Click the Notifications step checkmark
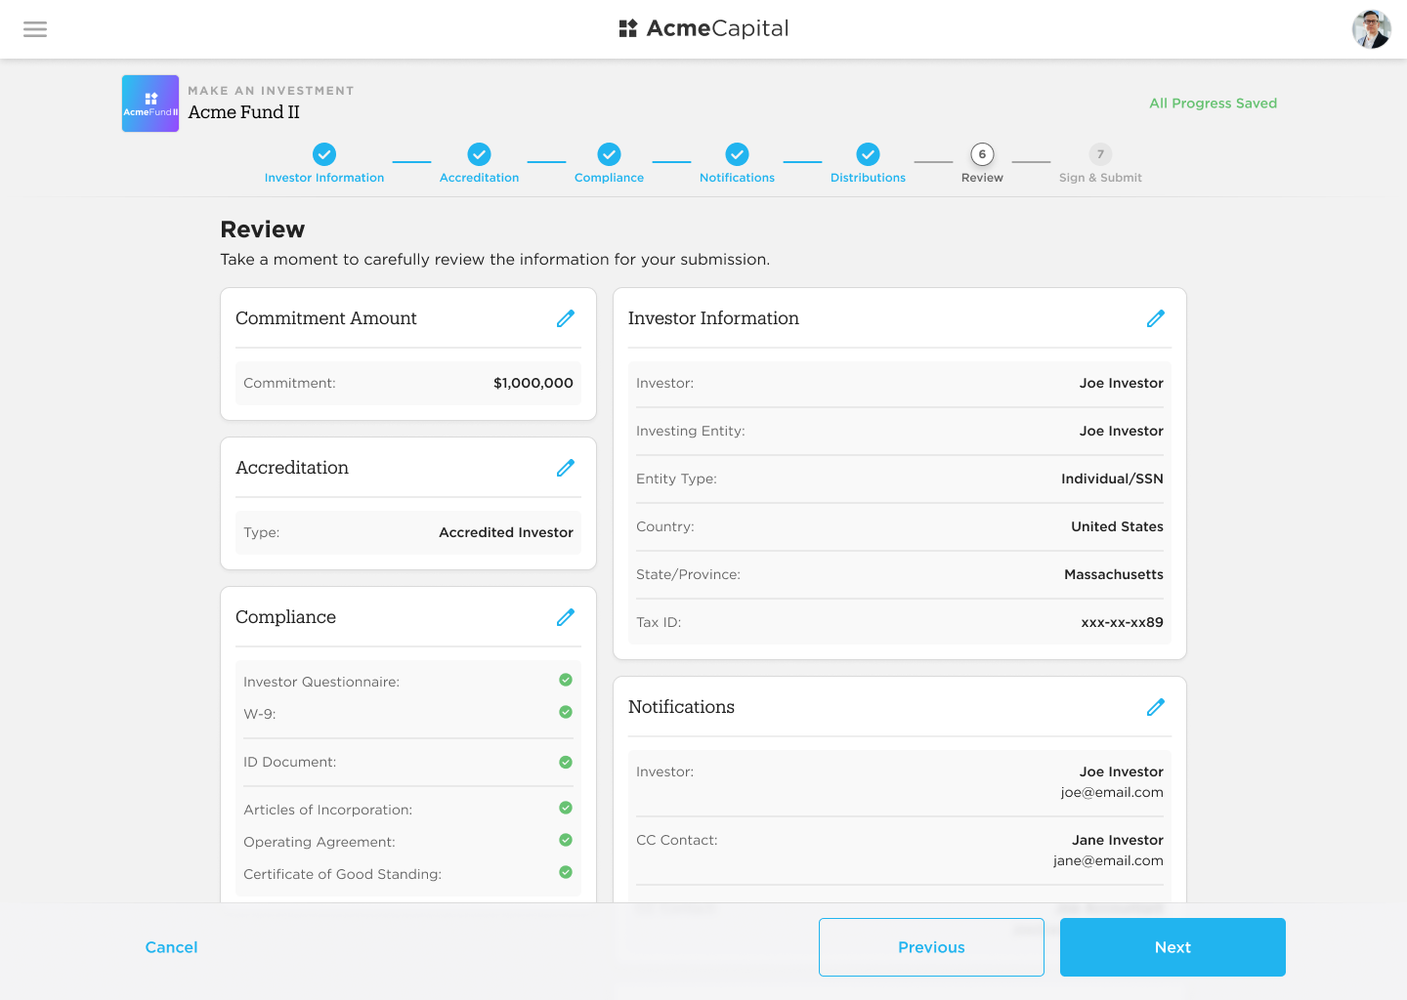This screenshot has width=1407, height=1000. [x=737, y=154]
